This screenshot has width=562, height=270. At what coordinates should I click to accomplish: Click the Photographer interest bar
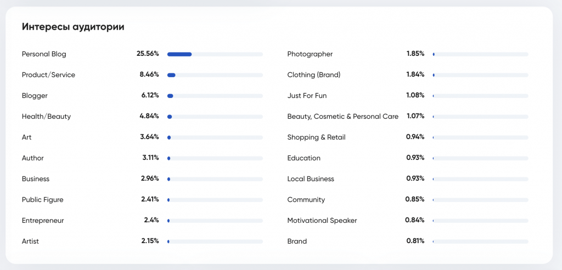(480, 54)
